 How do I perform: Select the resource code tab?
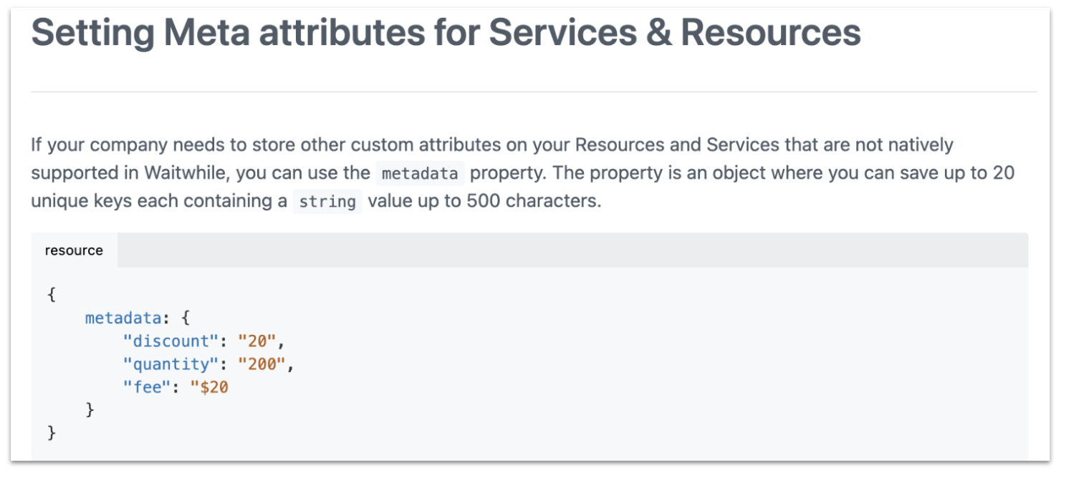click(x=74, y=250)
